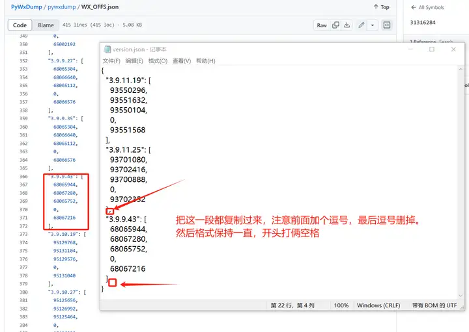Click value 93551632 in Notepad

coord(128,100)
